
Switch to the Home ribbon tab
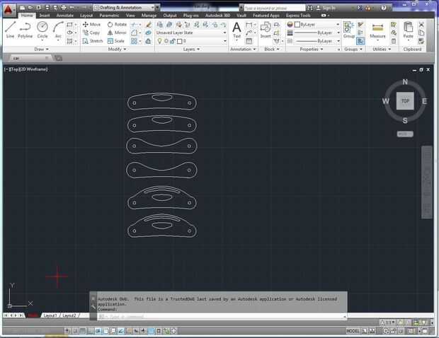(27, 16)
